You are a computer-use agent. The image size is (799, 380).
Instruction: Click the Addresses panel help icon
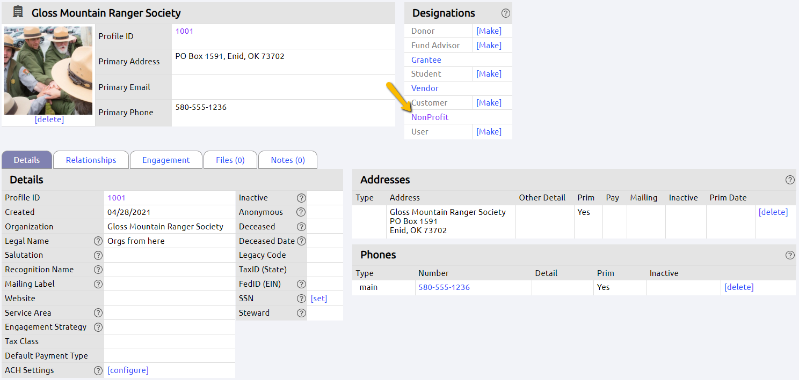[x=790, y=180]
